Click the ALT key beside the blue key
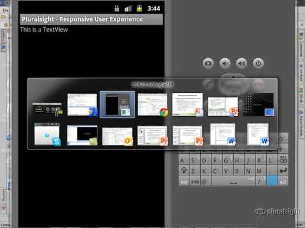 point(283,181)
